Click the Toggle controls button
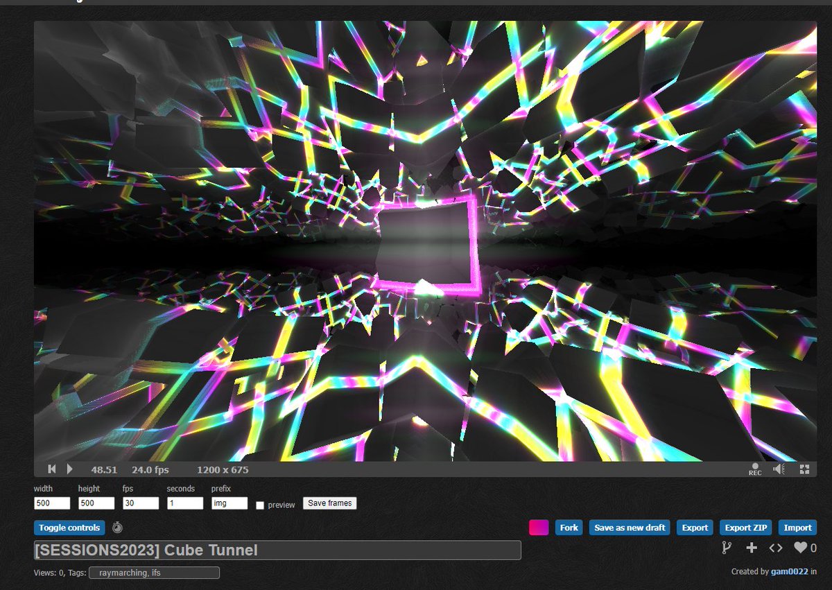The image size is (832, 590). pos(69,528)
